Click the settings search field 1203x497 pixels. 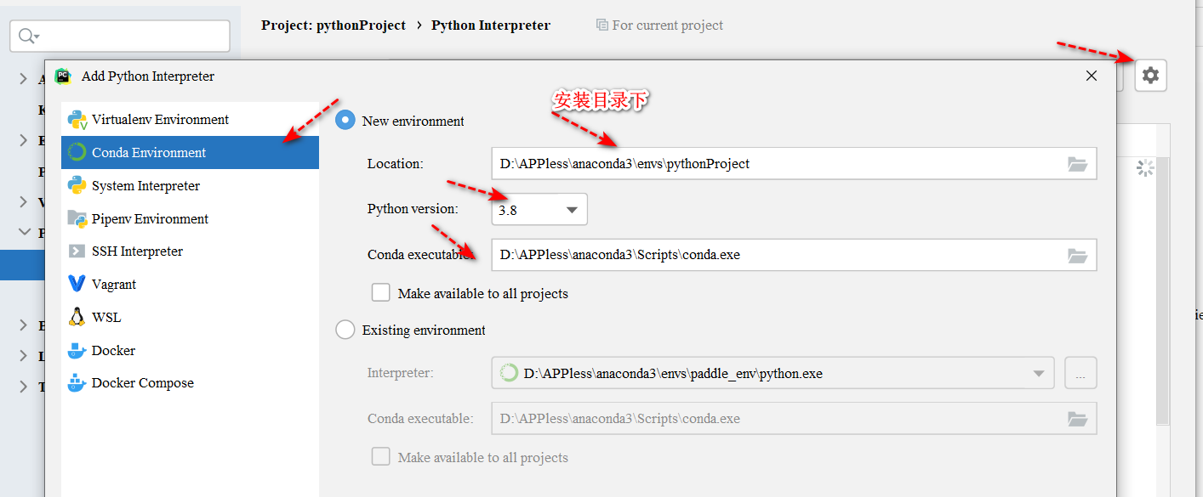120,36
